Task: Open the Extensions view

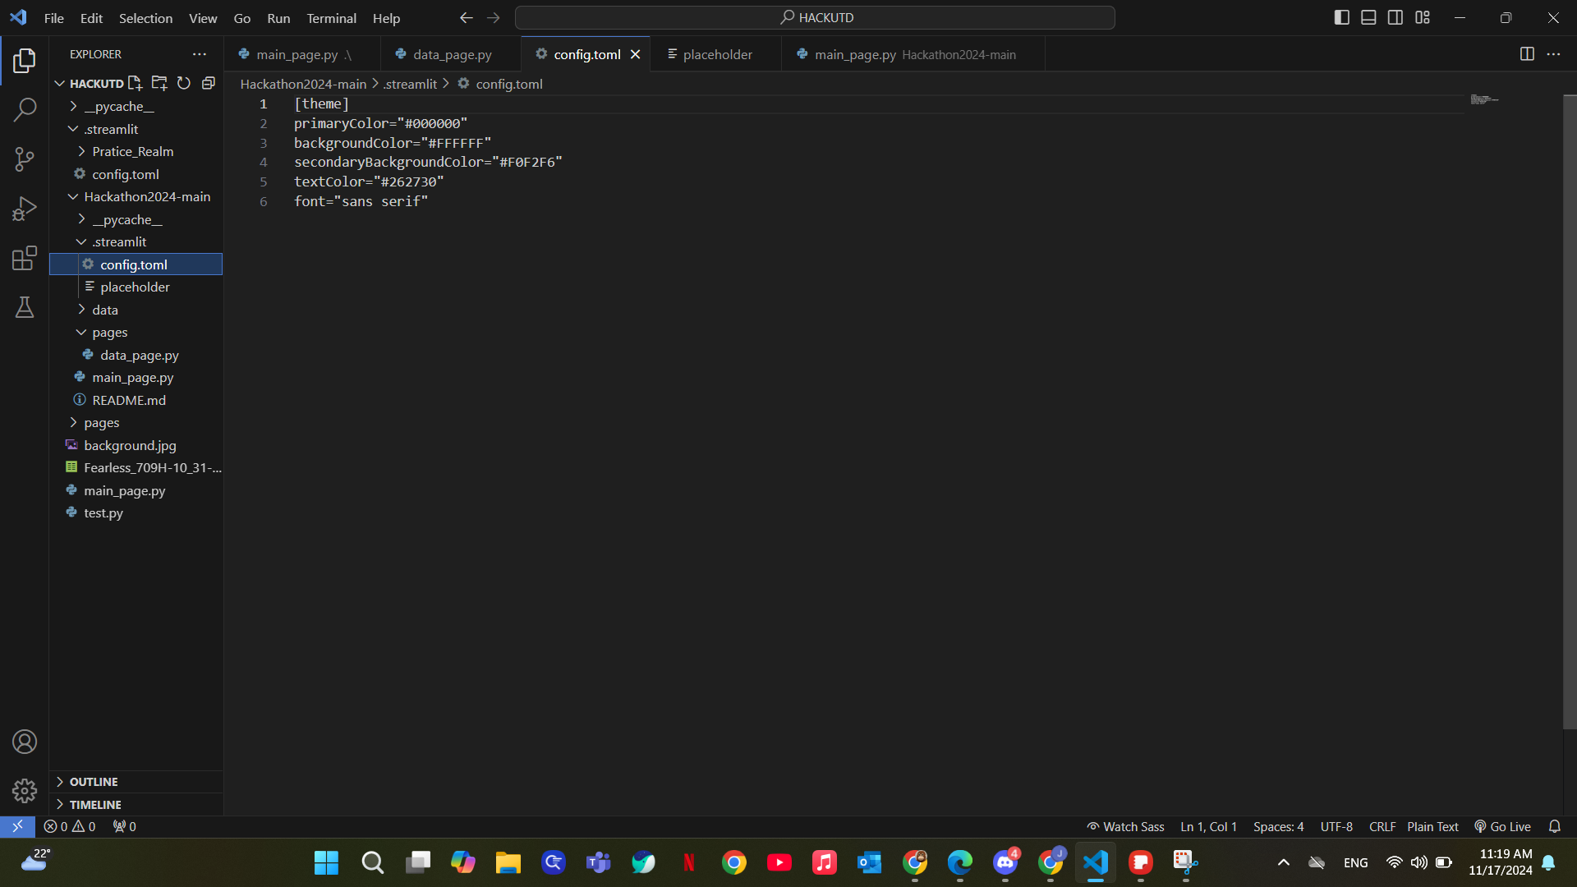Action: pos(25,258)
